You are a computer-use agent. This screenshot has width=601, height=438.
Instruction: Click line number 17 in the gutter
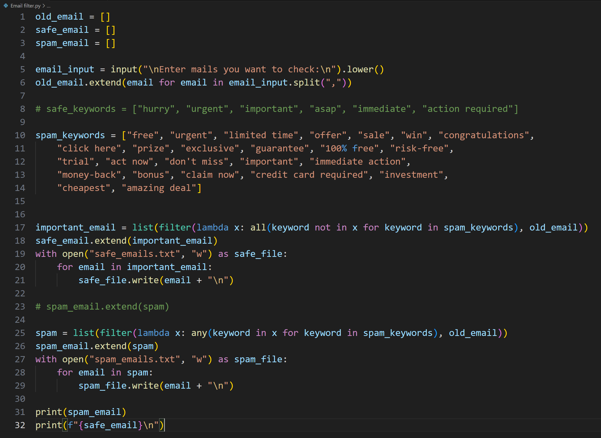pos(20,227)
